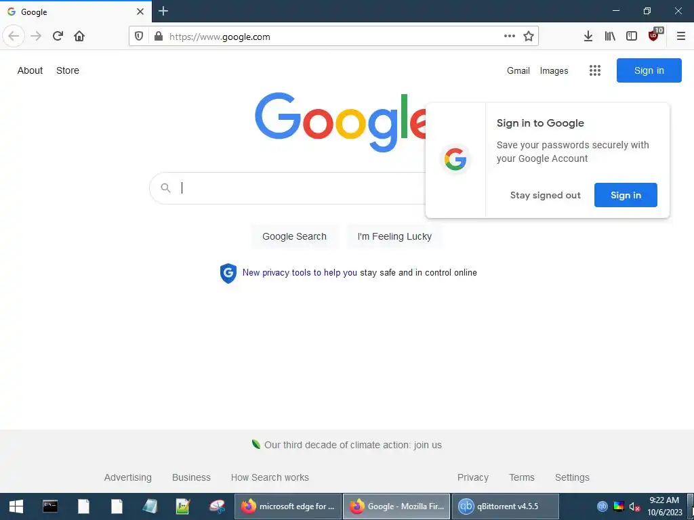View site security padlock details

click(159, 37)
